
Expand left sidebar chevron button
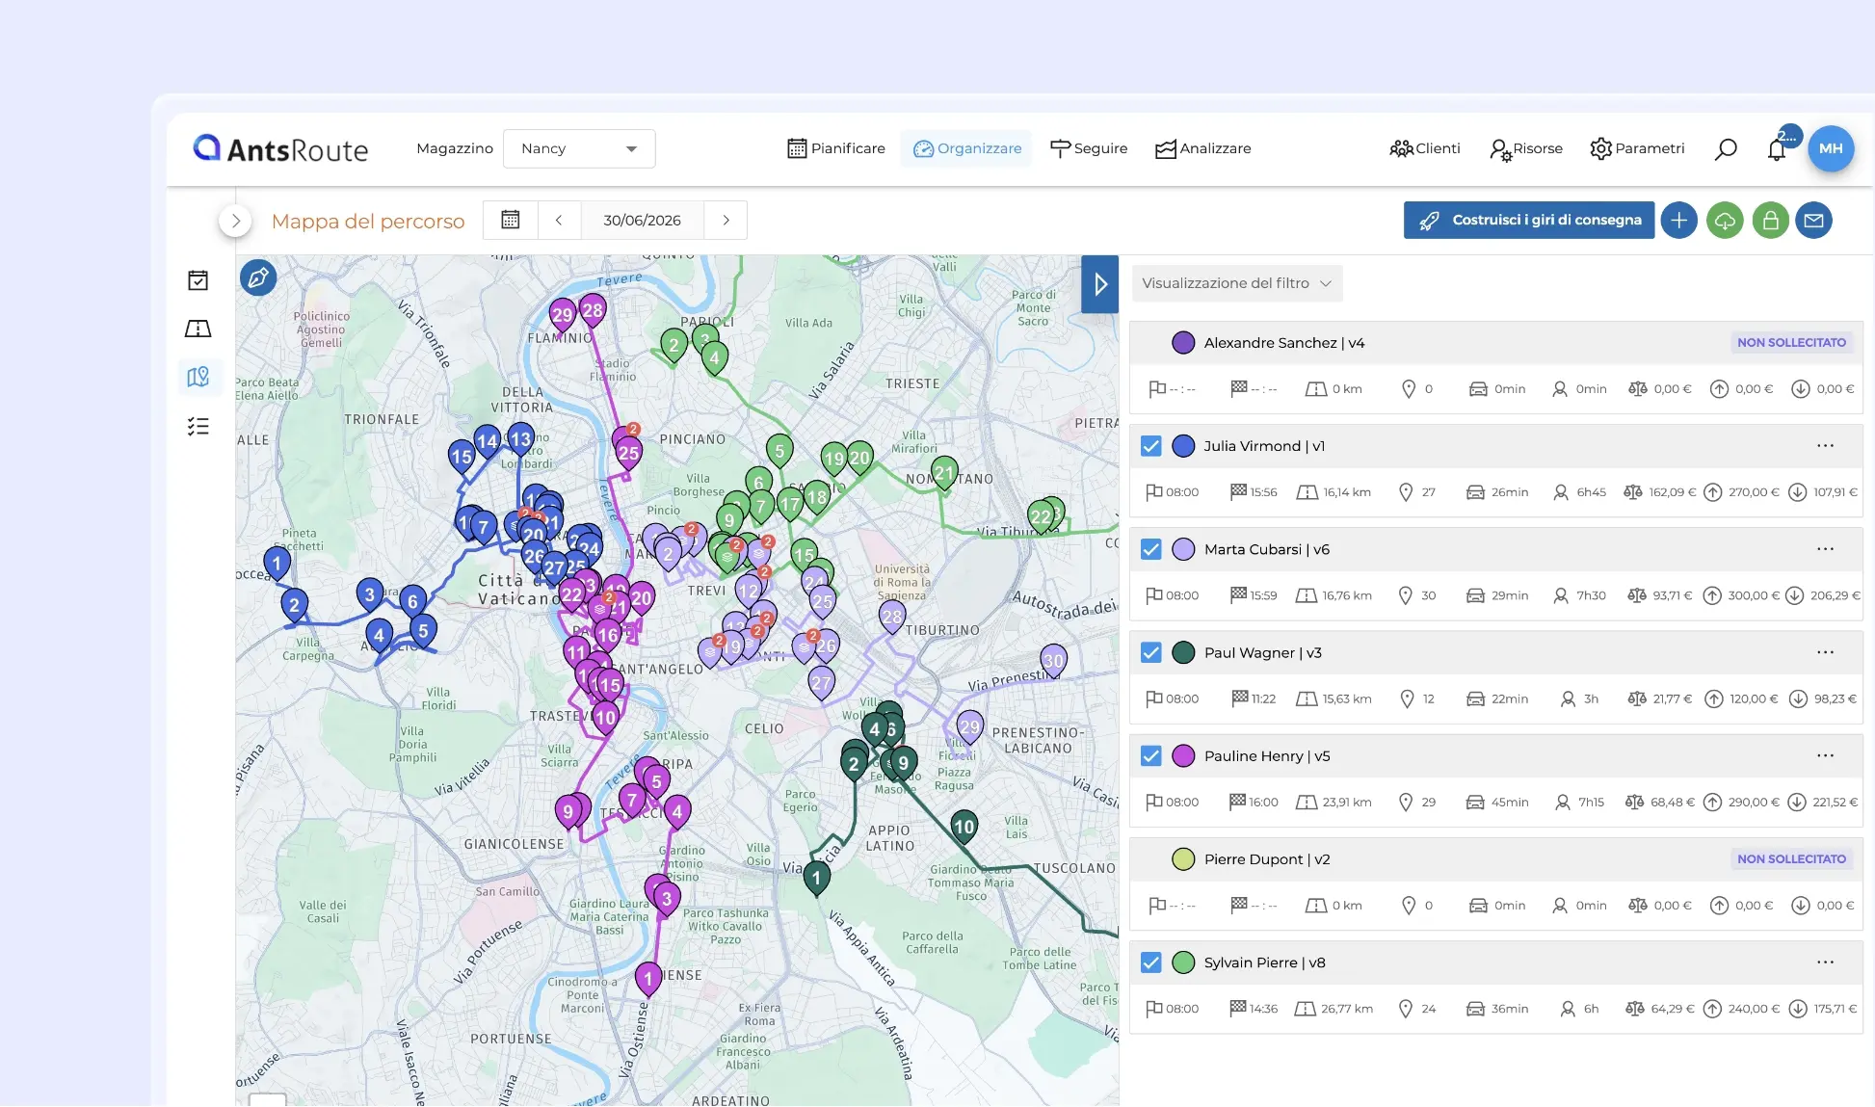coord(235,221)
